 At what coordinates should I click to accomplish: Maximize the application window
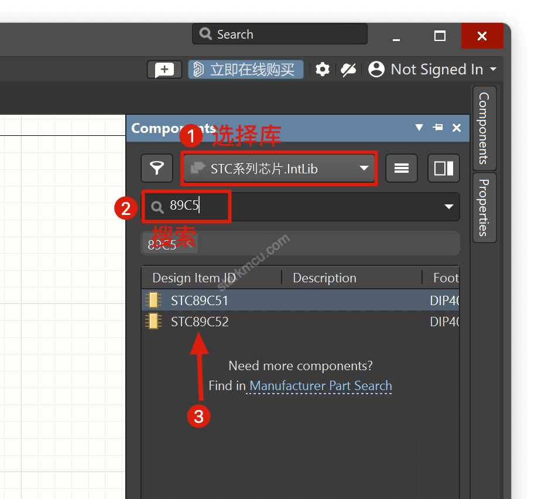(x=440, y=36)
